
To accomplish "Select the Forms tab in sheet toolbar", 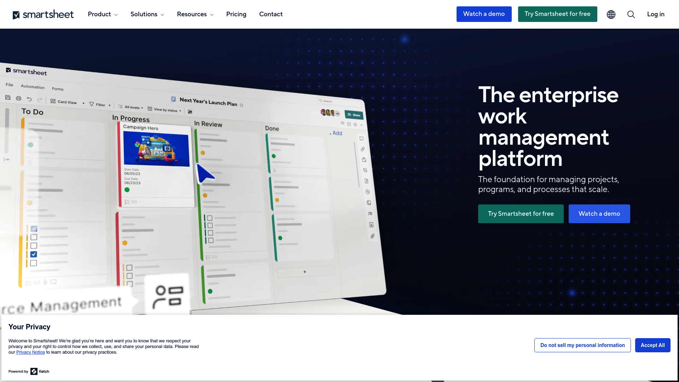I will pyautogui.click(x=57, y=88).
